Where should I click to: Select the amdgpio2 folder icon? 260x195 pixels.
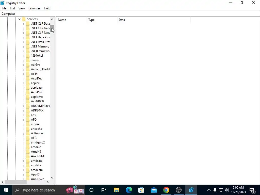tap(28, 142)
